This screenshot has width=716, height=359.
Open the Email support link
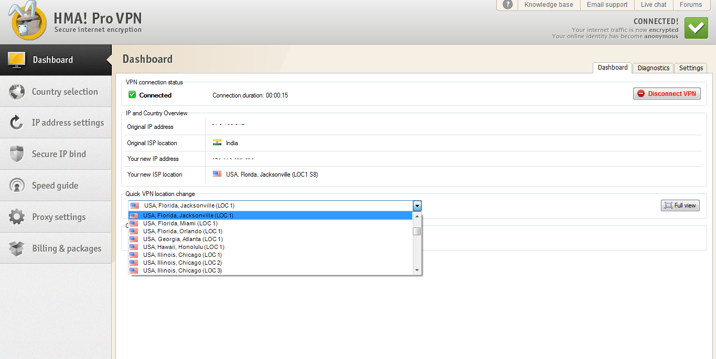click(607, 5)
